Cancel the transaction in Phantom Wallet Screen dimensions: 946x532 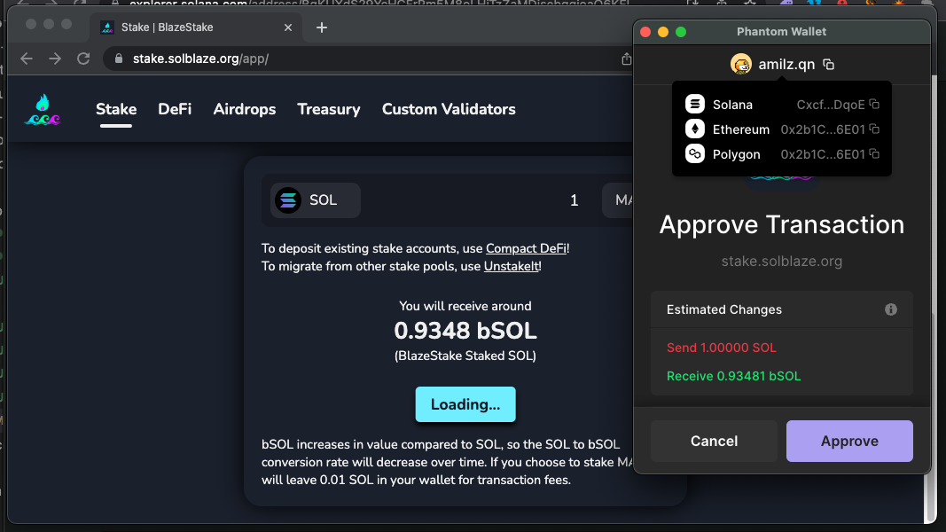click(x=714, y=441)
